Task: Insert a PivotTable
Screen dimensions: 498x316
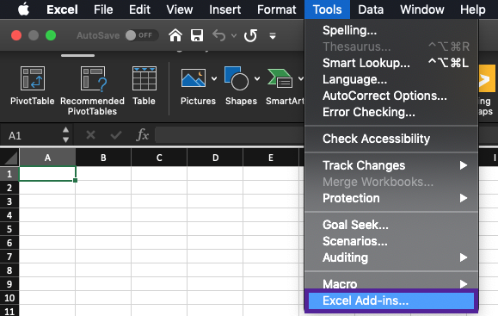Action: pyautogui.click(x=33, y=86)
